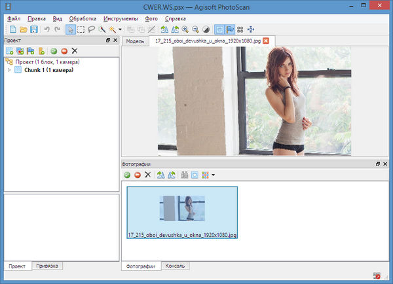Click the Undo arrow in toolbar
The height and width of the screenshot is (284, 393).
pos(47,29)
